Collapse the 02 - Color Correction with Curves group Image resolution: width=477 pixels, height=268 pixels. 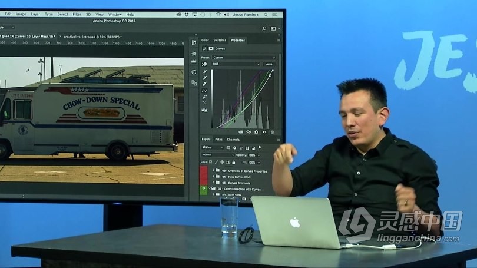point(210,188)
